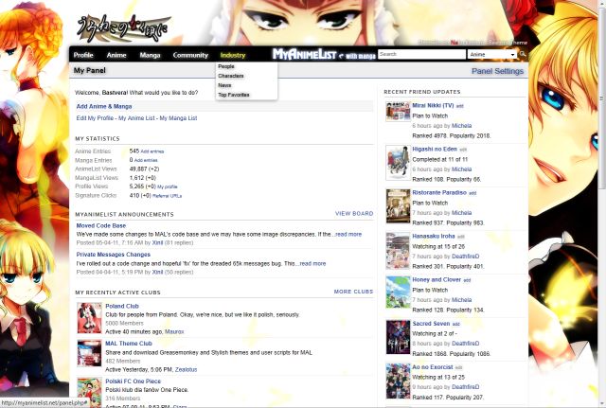Select People from Industry dropdown

click(x=226, y=66)
